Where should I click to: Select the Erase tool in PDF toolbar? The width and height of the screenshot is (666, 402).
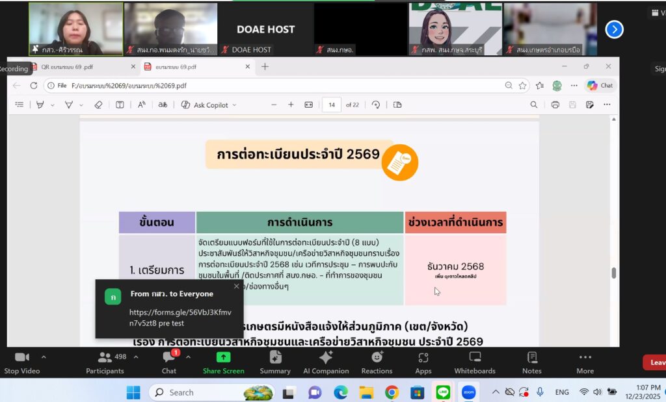(x=98, y=105)
